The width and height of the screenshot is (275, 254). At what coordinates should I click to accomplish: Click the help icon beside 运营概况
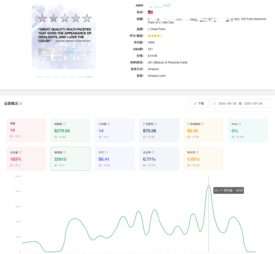click(x=21, y=104)
